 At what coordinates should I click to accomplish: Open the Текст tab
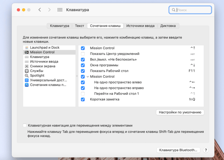coord(80,26)
